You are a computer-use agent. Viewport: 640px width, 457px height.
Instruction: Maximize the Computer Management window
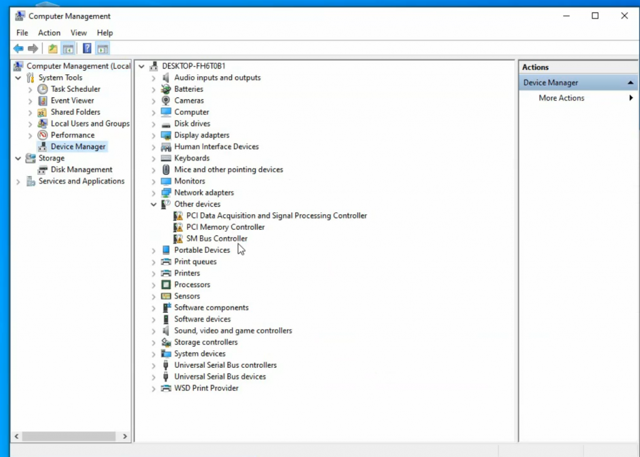click(x=595, y=16)
